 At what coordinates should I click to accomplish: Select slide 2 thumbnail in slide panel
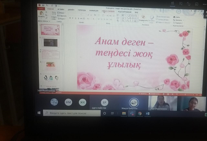click(x=50, y=43)
